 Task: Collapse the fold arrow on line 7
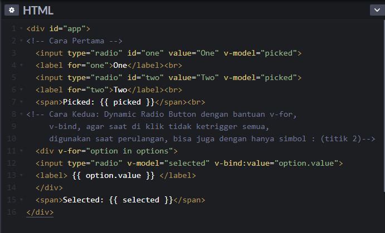coord(21,102)
